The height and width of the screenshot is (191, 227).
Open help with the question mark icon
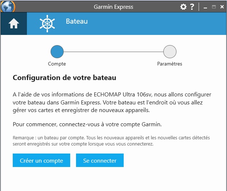192,7
